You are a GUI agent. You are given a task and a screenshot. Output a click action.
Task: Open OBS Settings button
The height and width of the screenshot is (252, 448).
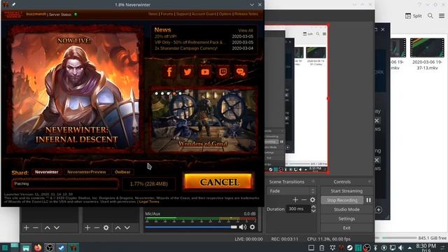click(x=346, y=218)
